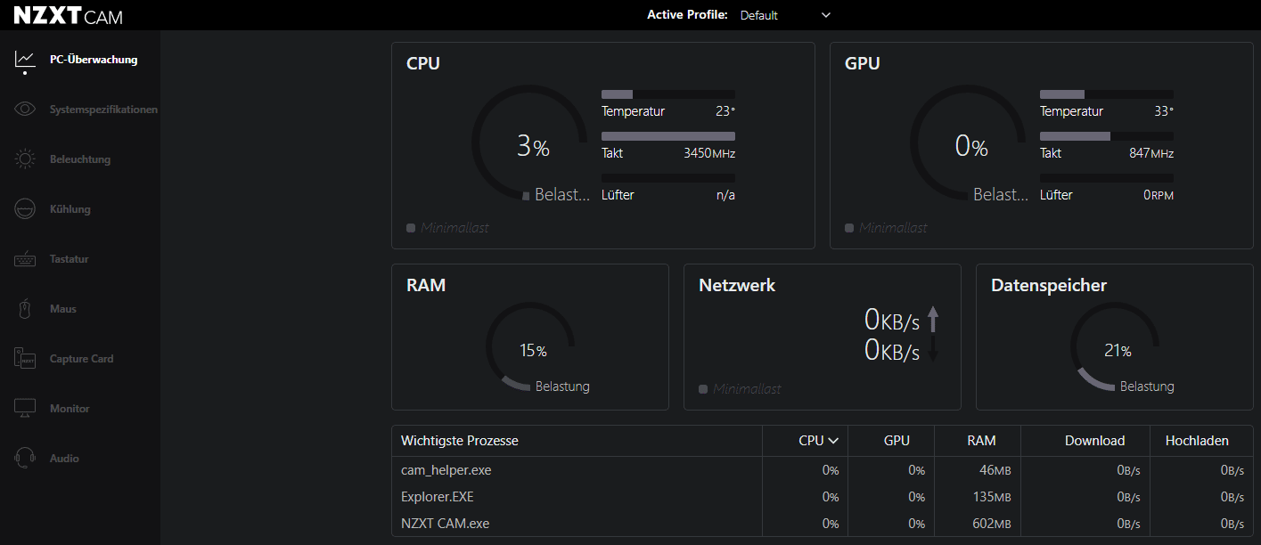Sort processes by the Hochladen column
The image size is (1261, 545).
tap(1197, 441)
